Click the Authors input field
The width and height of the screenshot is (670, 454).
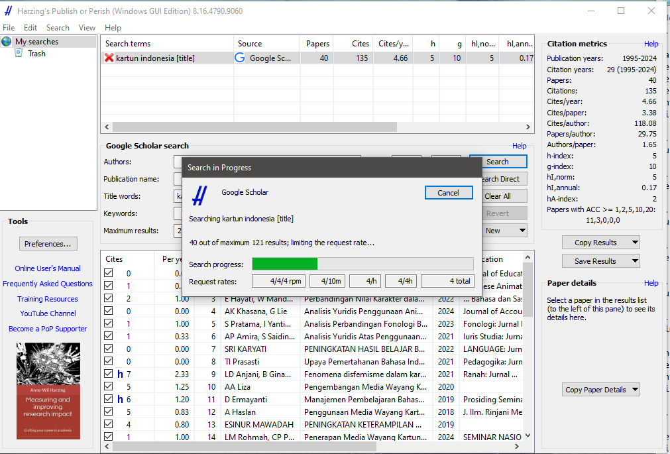pos(178,162)
